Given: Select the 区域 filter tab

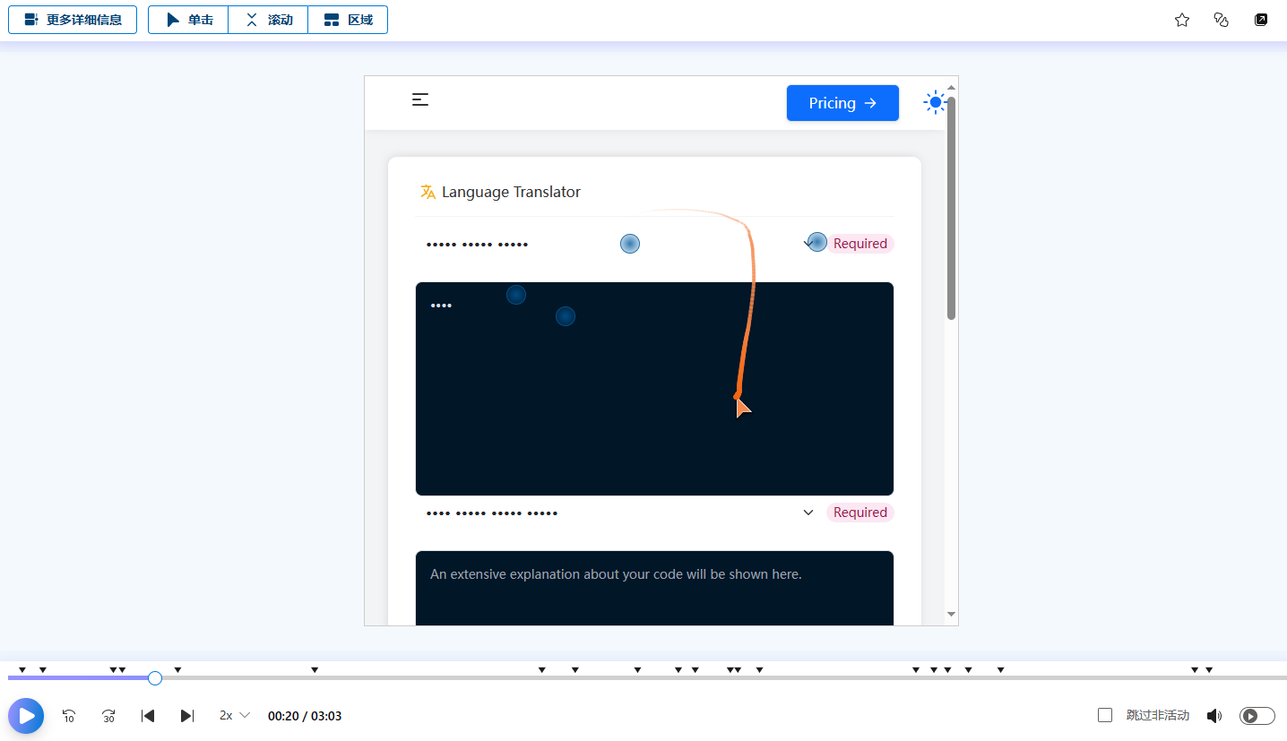Looking at the screenshot, I should (348, 20).
